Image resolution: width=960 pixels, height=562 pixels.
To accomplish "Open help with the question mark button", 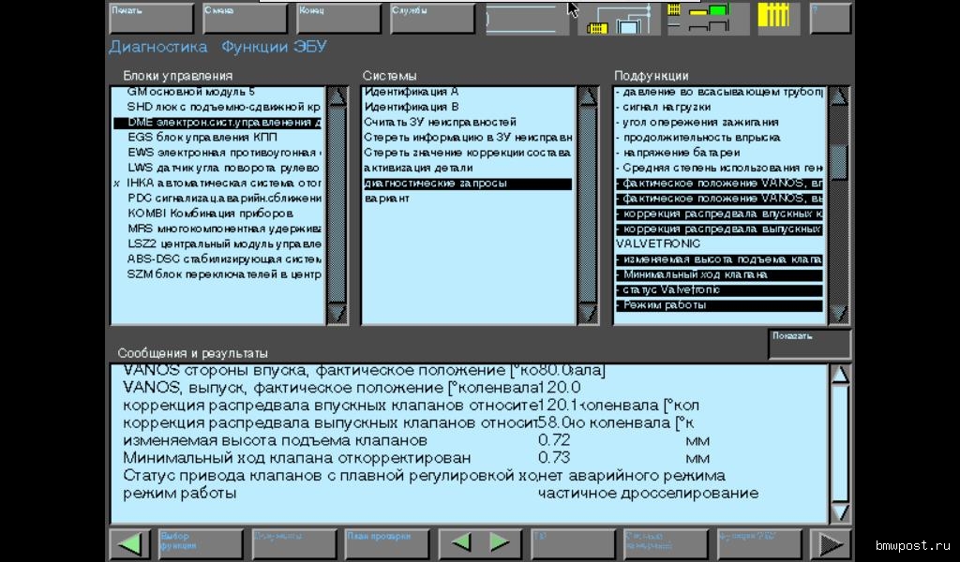I will pos(830,19).
